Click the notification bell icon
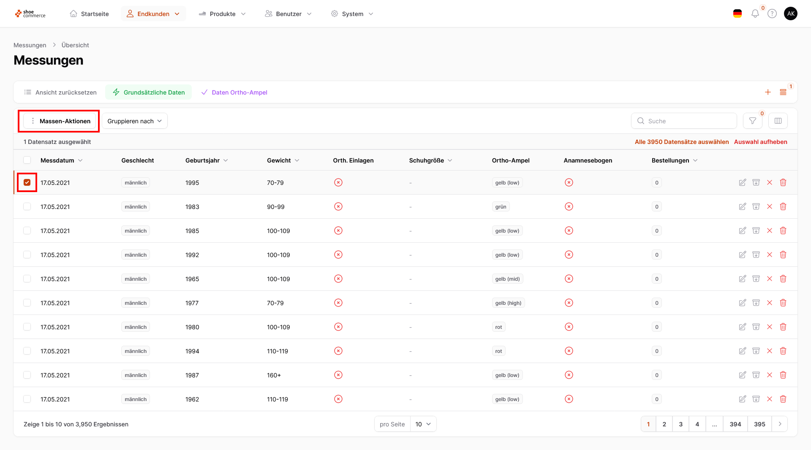 click(x=755, y=14)
